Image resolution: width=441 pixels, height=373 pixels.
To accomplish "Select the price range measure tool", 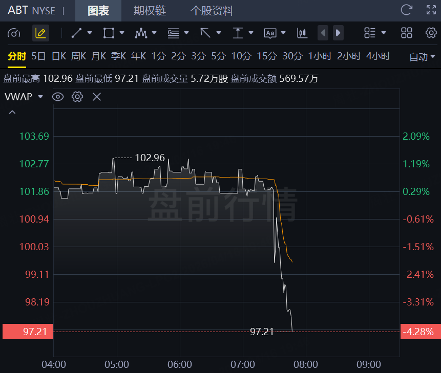I will click(x=238, y=33).
